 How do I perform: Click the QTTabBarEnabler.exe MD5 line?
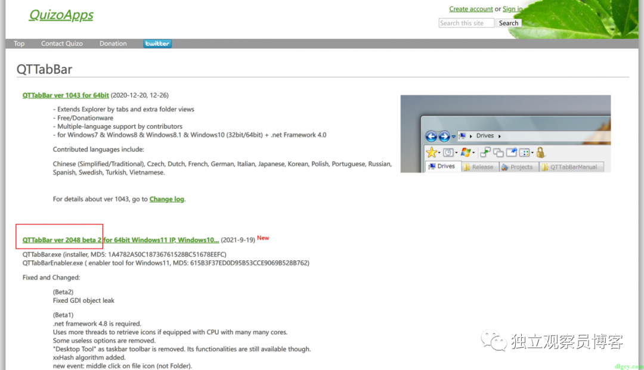pos(166,263)
